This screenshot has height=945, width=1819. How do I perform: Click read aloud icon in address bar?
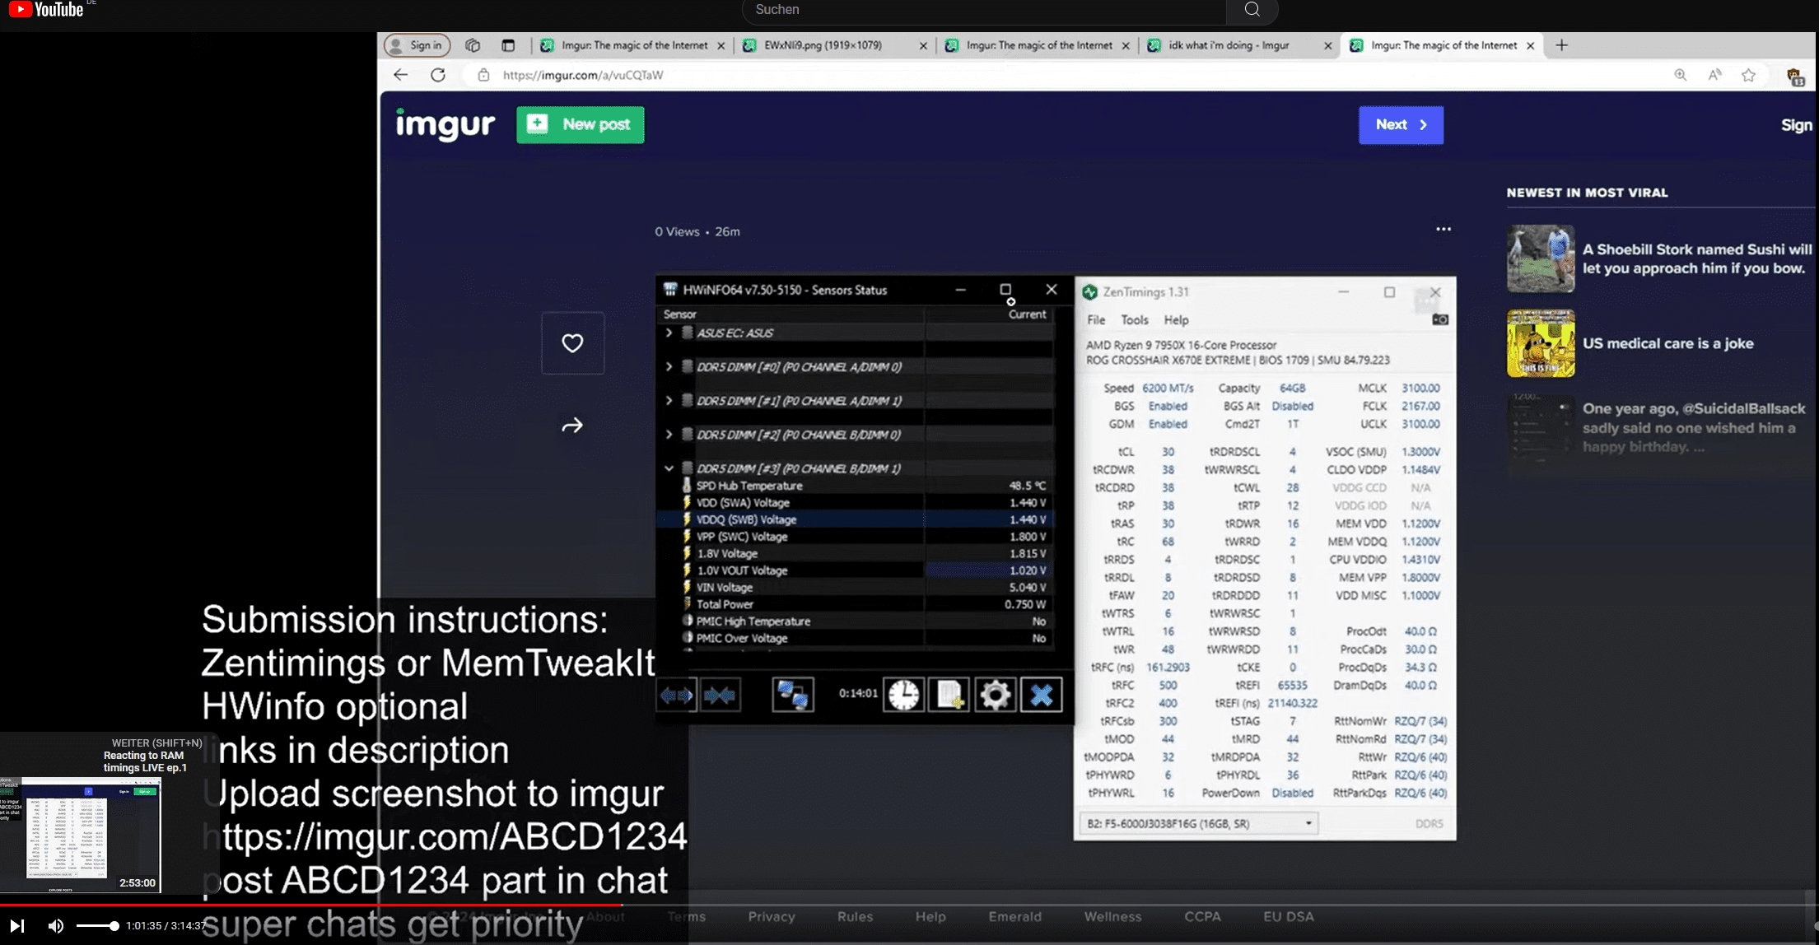1714,75
